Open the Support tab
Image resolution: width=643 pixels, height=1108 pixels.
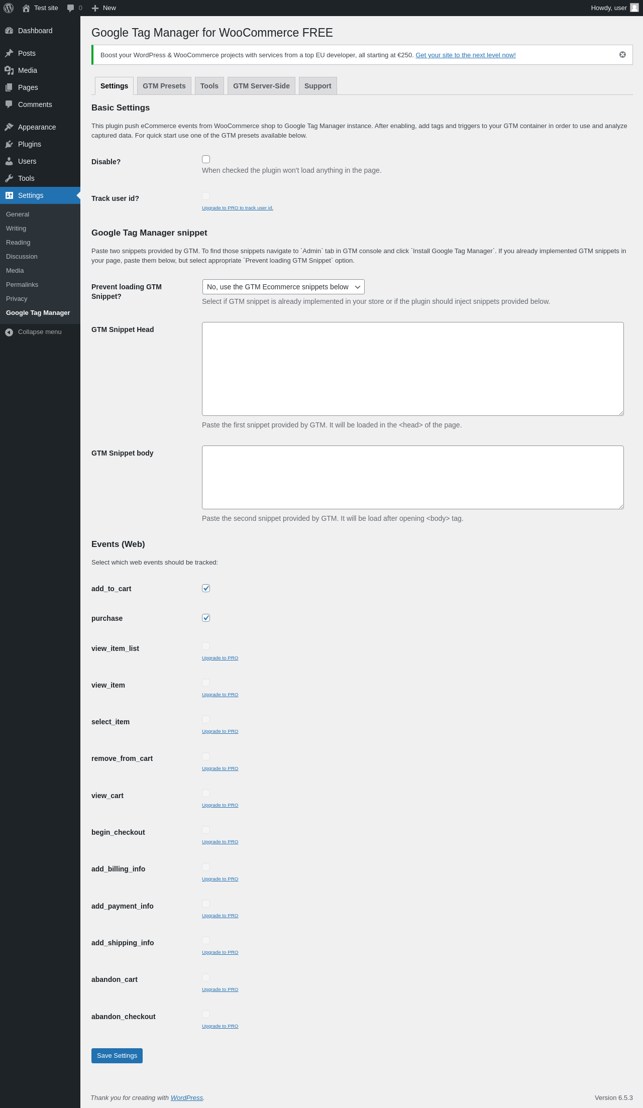pos(318,86)
